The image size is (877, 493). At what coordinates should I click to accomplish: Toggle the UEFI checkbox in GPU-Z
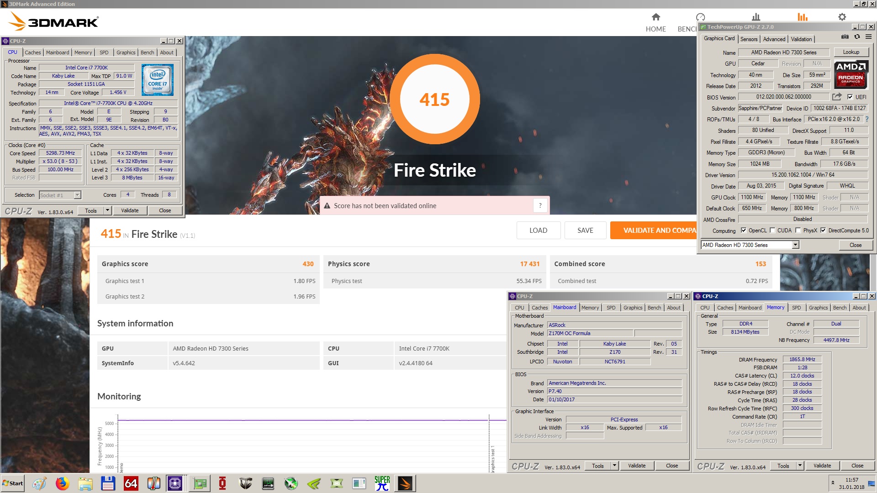pyautogui.click(x=850, y=97)
